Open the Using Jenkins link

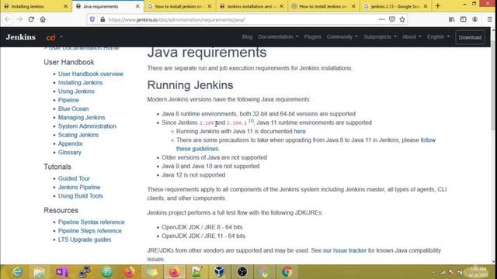tap(76, 91)
